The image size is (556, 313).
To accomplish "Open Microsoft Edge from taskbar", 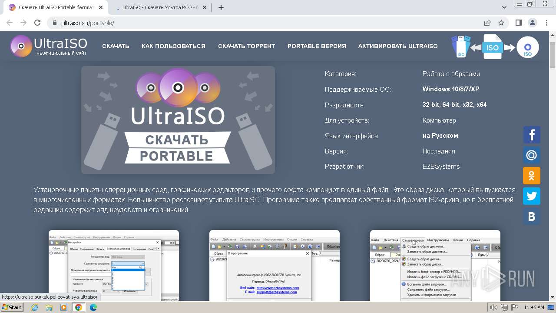I will tap(93, 307).
